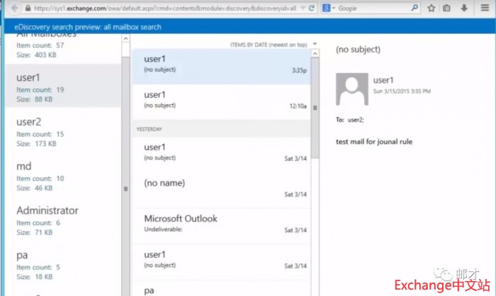Click the Google search engine icon

tap(326, 8)
